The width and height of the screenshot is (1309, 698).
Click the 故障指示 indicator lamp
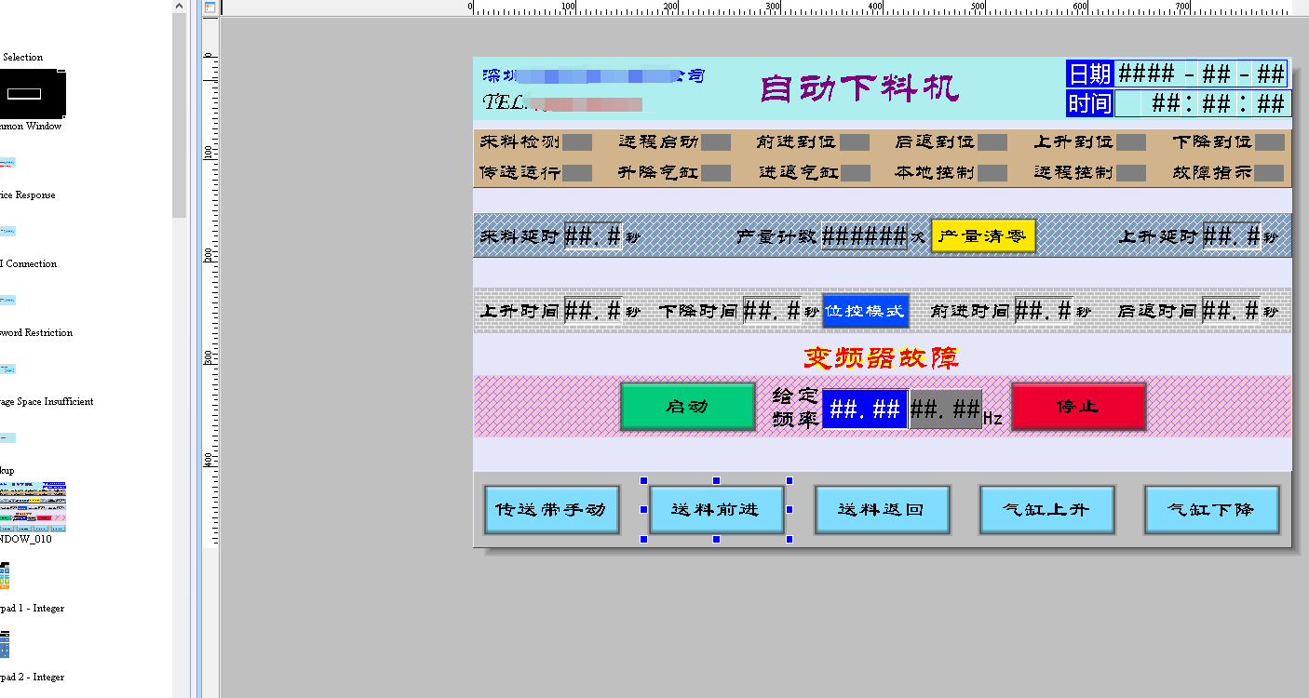point(1269,173)
